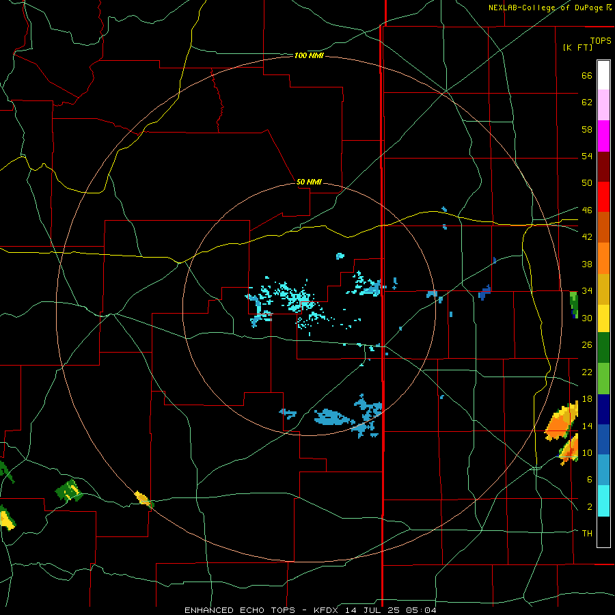Pick the dark orange legend swatch
The height and width of the screenshot is (615, 615).
point(603,227)
